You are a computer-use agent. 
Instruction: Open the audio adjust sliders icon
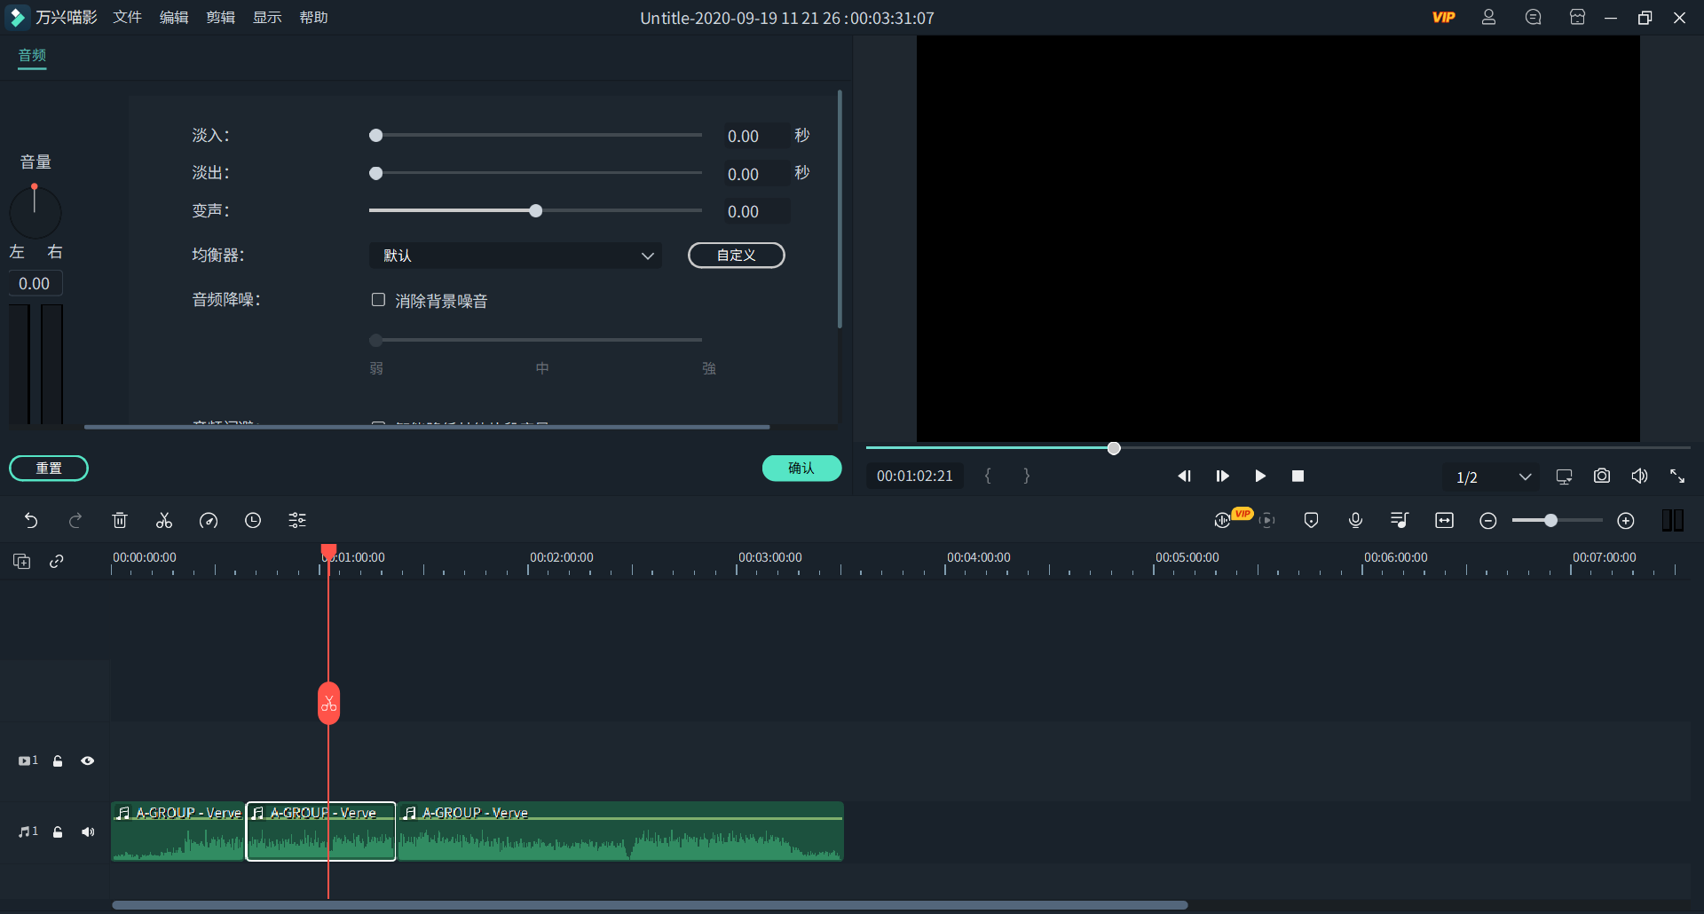[297, 521]
